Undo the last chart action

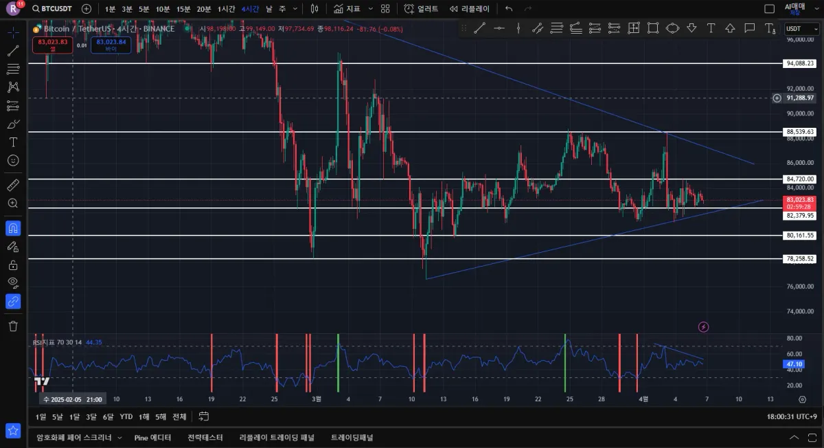click(x=509, y=9)
